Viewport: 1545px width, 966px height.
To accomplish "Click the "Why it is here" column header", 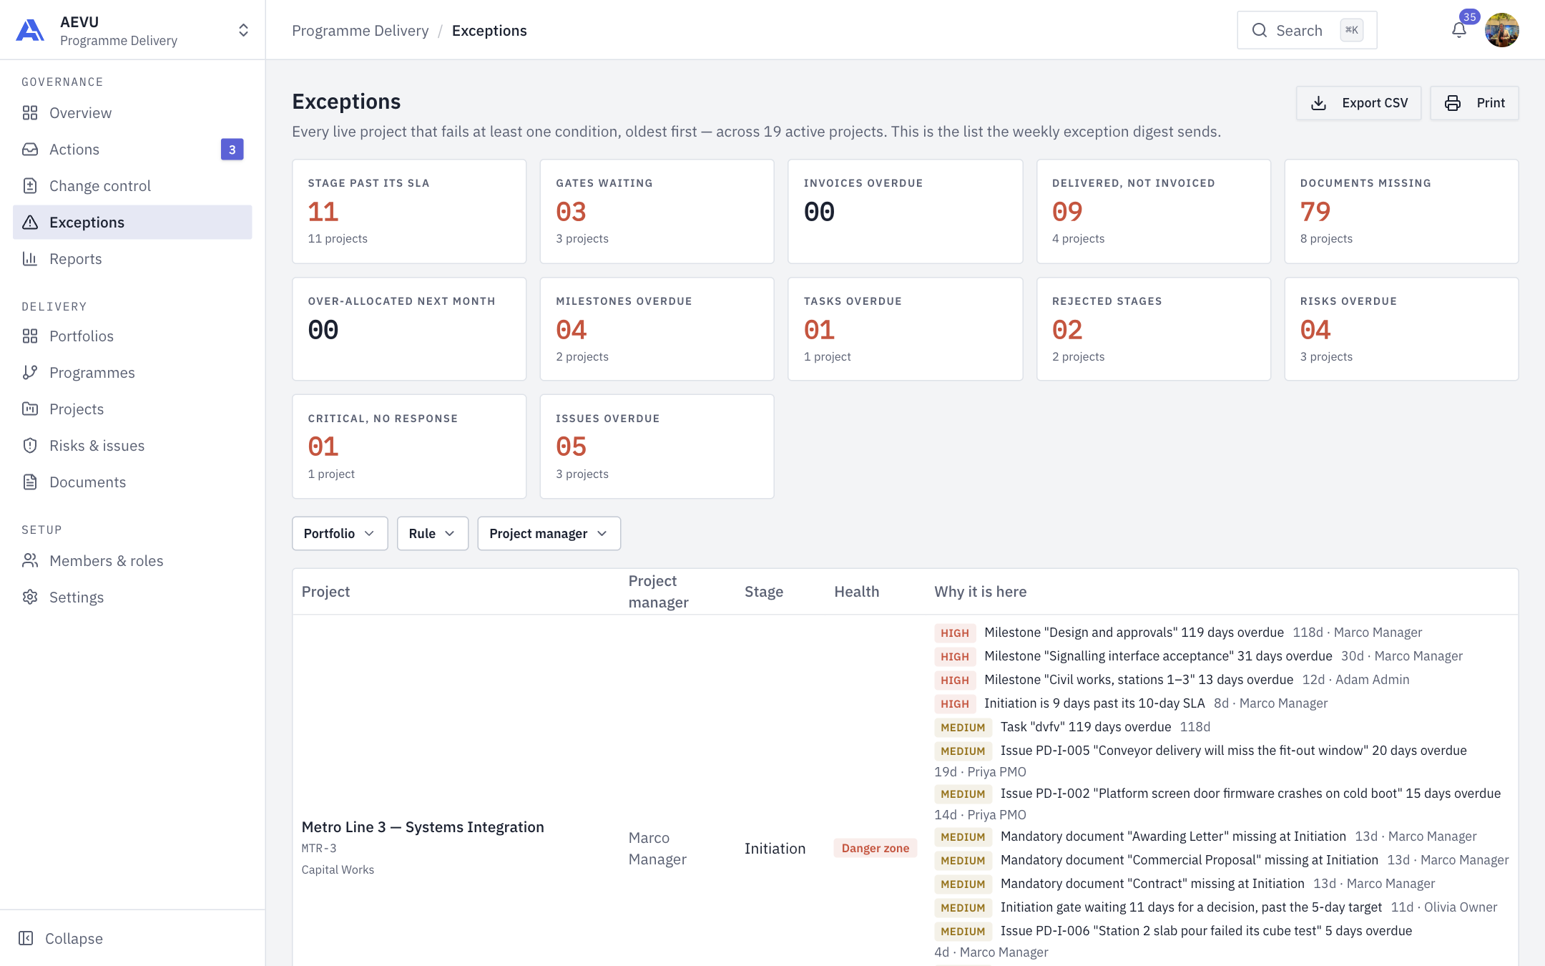I will [980, 592].
